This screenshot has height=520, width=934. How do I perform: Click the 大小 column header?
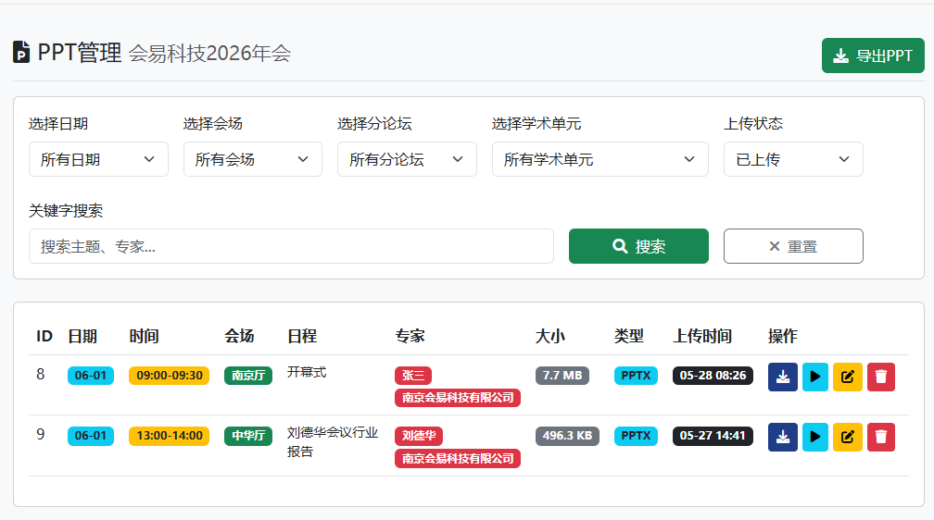549,336
